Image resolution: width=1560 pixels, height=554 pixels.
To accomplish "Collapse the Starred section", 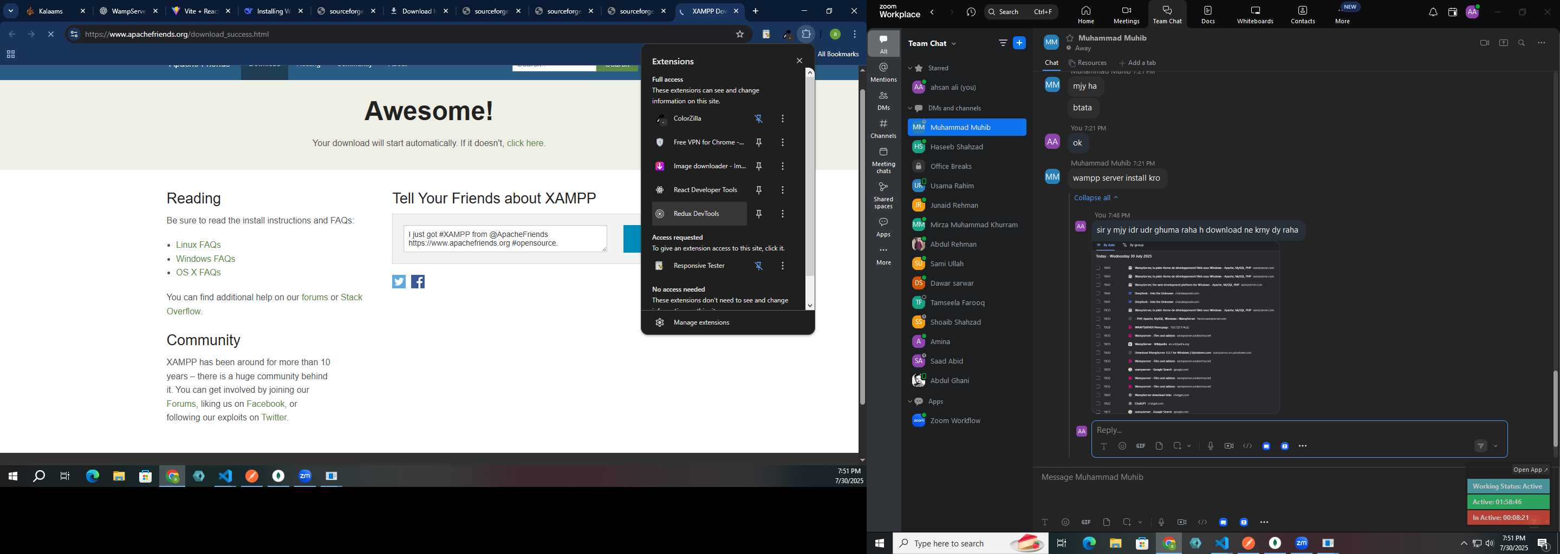I will (x=909, y=68).
